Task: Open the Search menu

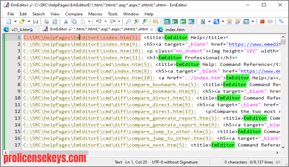Action: 38,14
